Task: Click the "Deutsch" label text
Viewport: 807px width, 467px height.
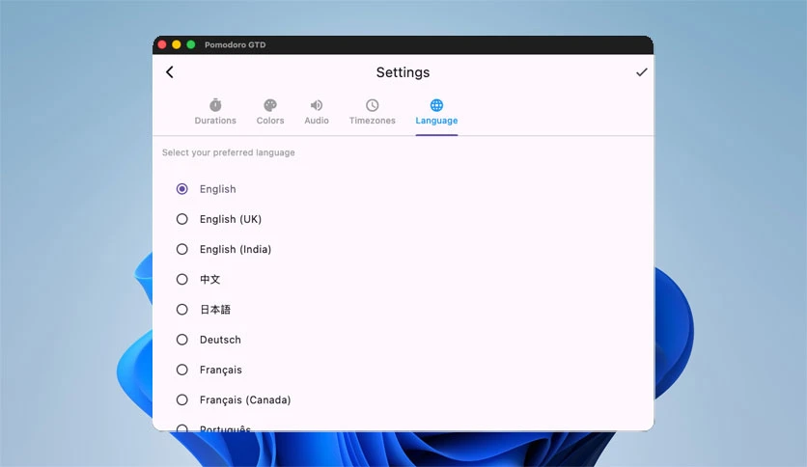Action: [220, 340]
